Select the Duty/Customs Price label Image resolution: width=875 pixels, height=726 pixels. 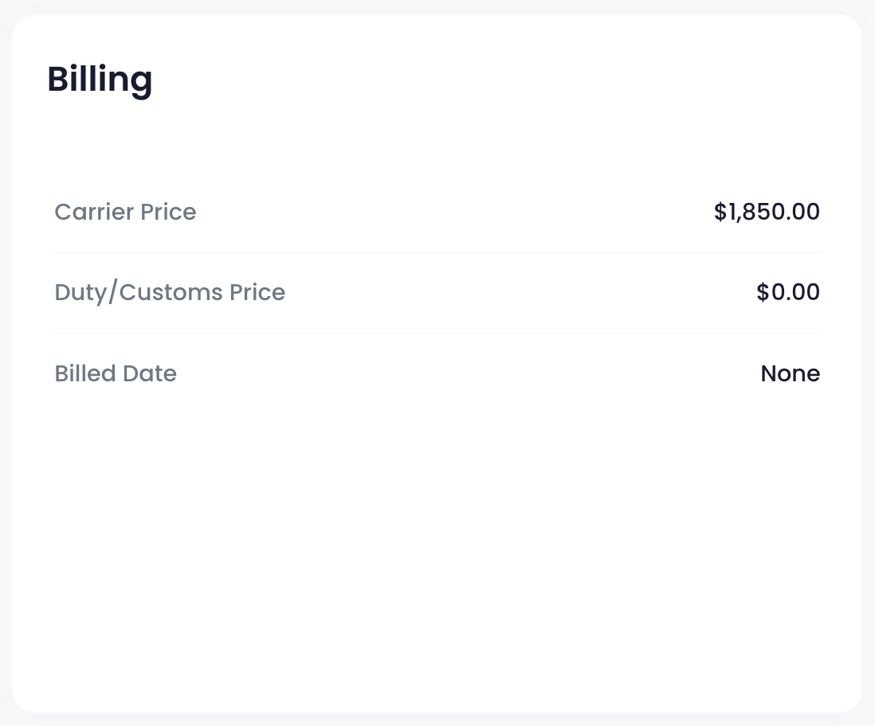click(170, 292)
